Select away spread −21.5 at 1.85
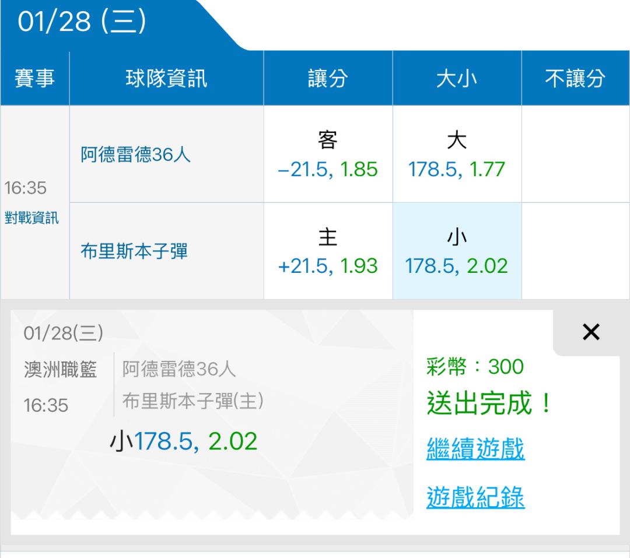This screenshot has width=630, height=558. point(328,155)
